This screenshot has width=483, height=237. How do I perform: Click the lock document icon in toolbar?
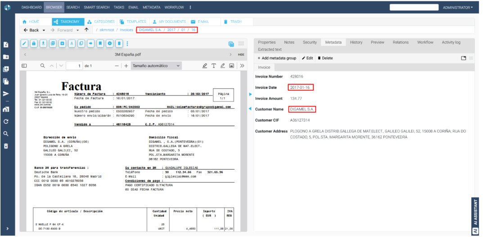coord(34,44)
